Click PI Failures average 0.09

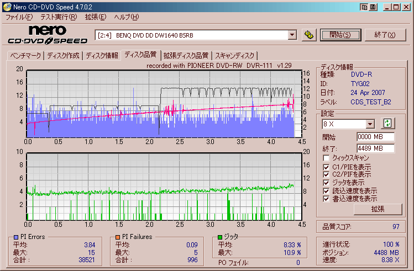(x=192, y=245)
